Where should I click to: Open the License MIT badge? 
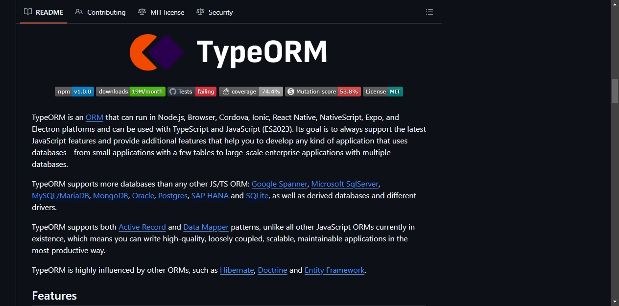click(383, 92)
